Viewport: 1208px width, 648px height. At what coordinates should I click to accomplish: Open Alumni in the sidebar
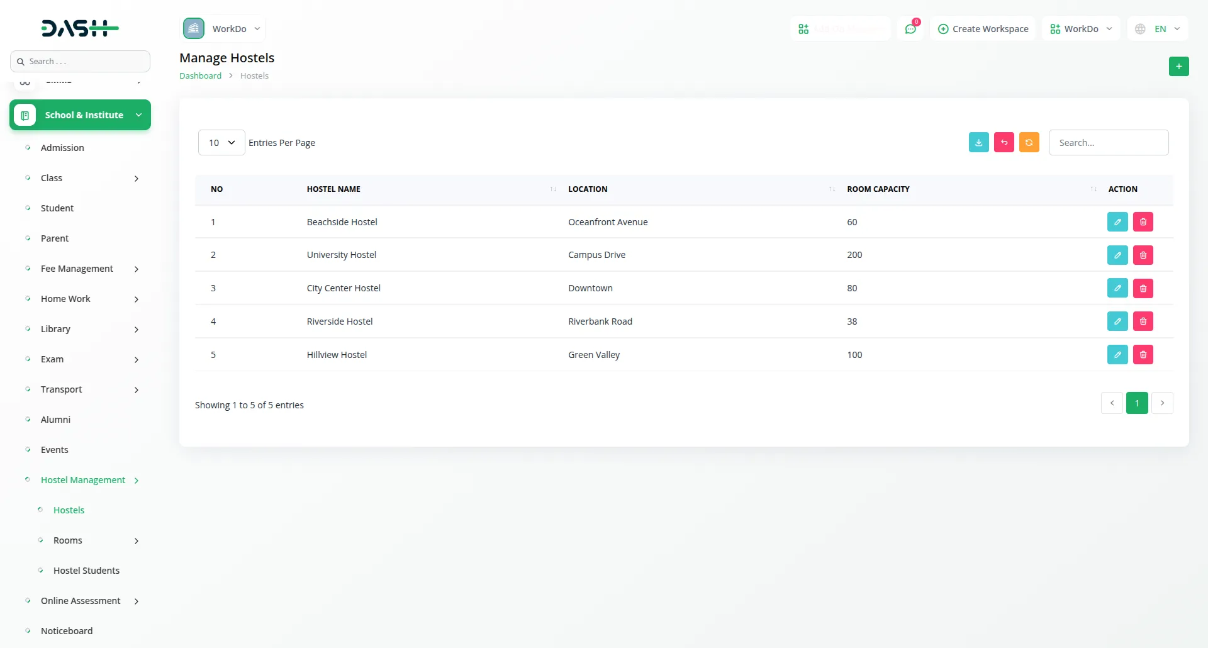(x=55, y=420)
